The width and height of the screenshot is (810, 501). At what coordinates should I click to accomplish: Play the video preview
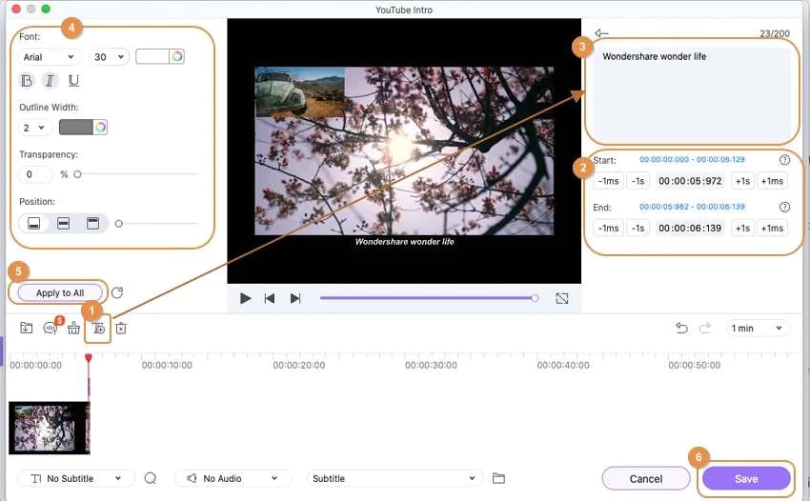coord(245,298)
